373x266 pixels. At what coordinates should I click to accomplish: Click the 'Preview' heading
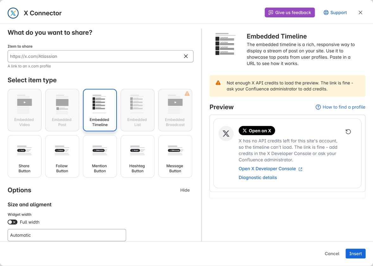coord(221,107)
